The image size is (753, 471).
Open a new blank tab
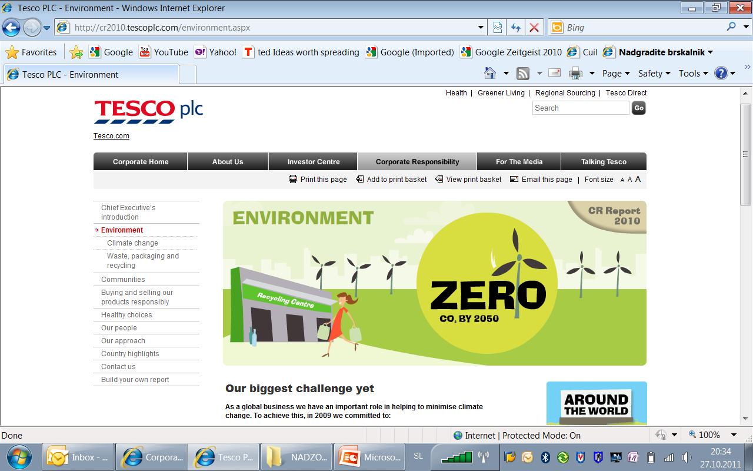pyautogui.click(x=187, y=75)
